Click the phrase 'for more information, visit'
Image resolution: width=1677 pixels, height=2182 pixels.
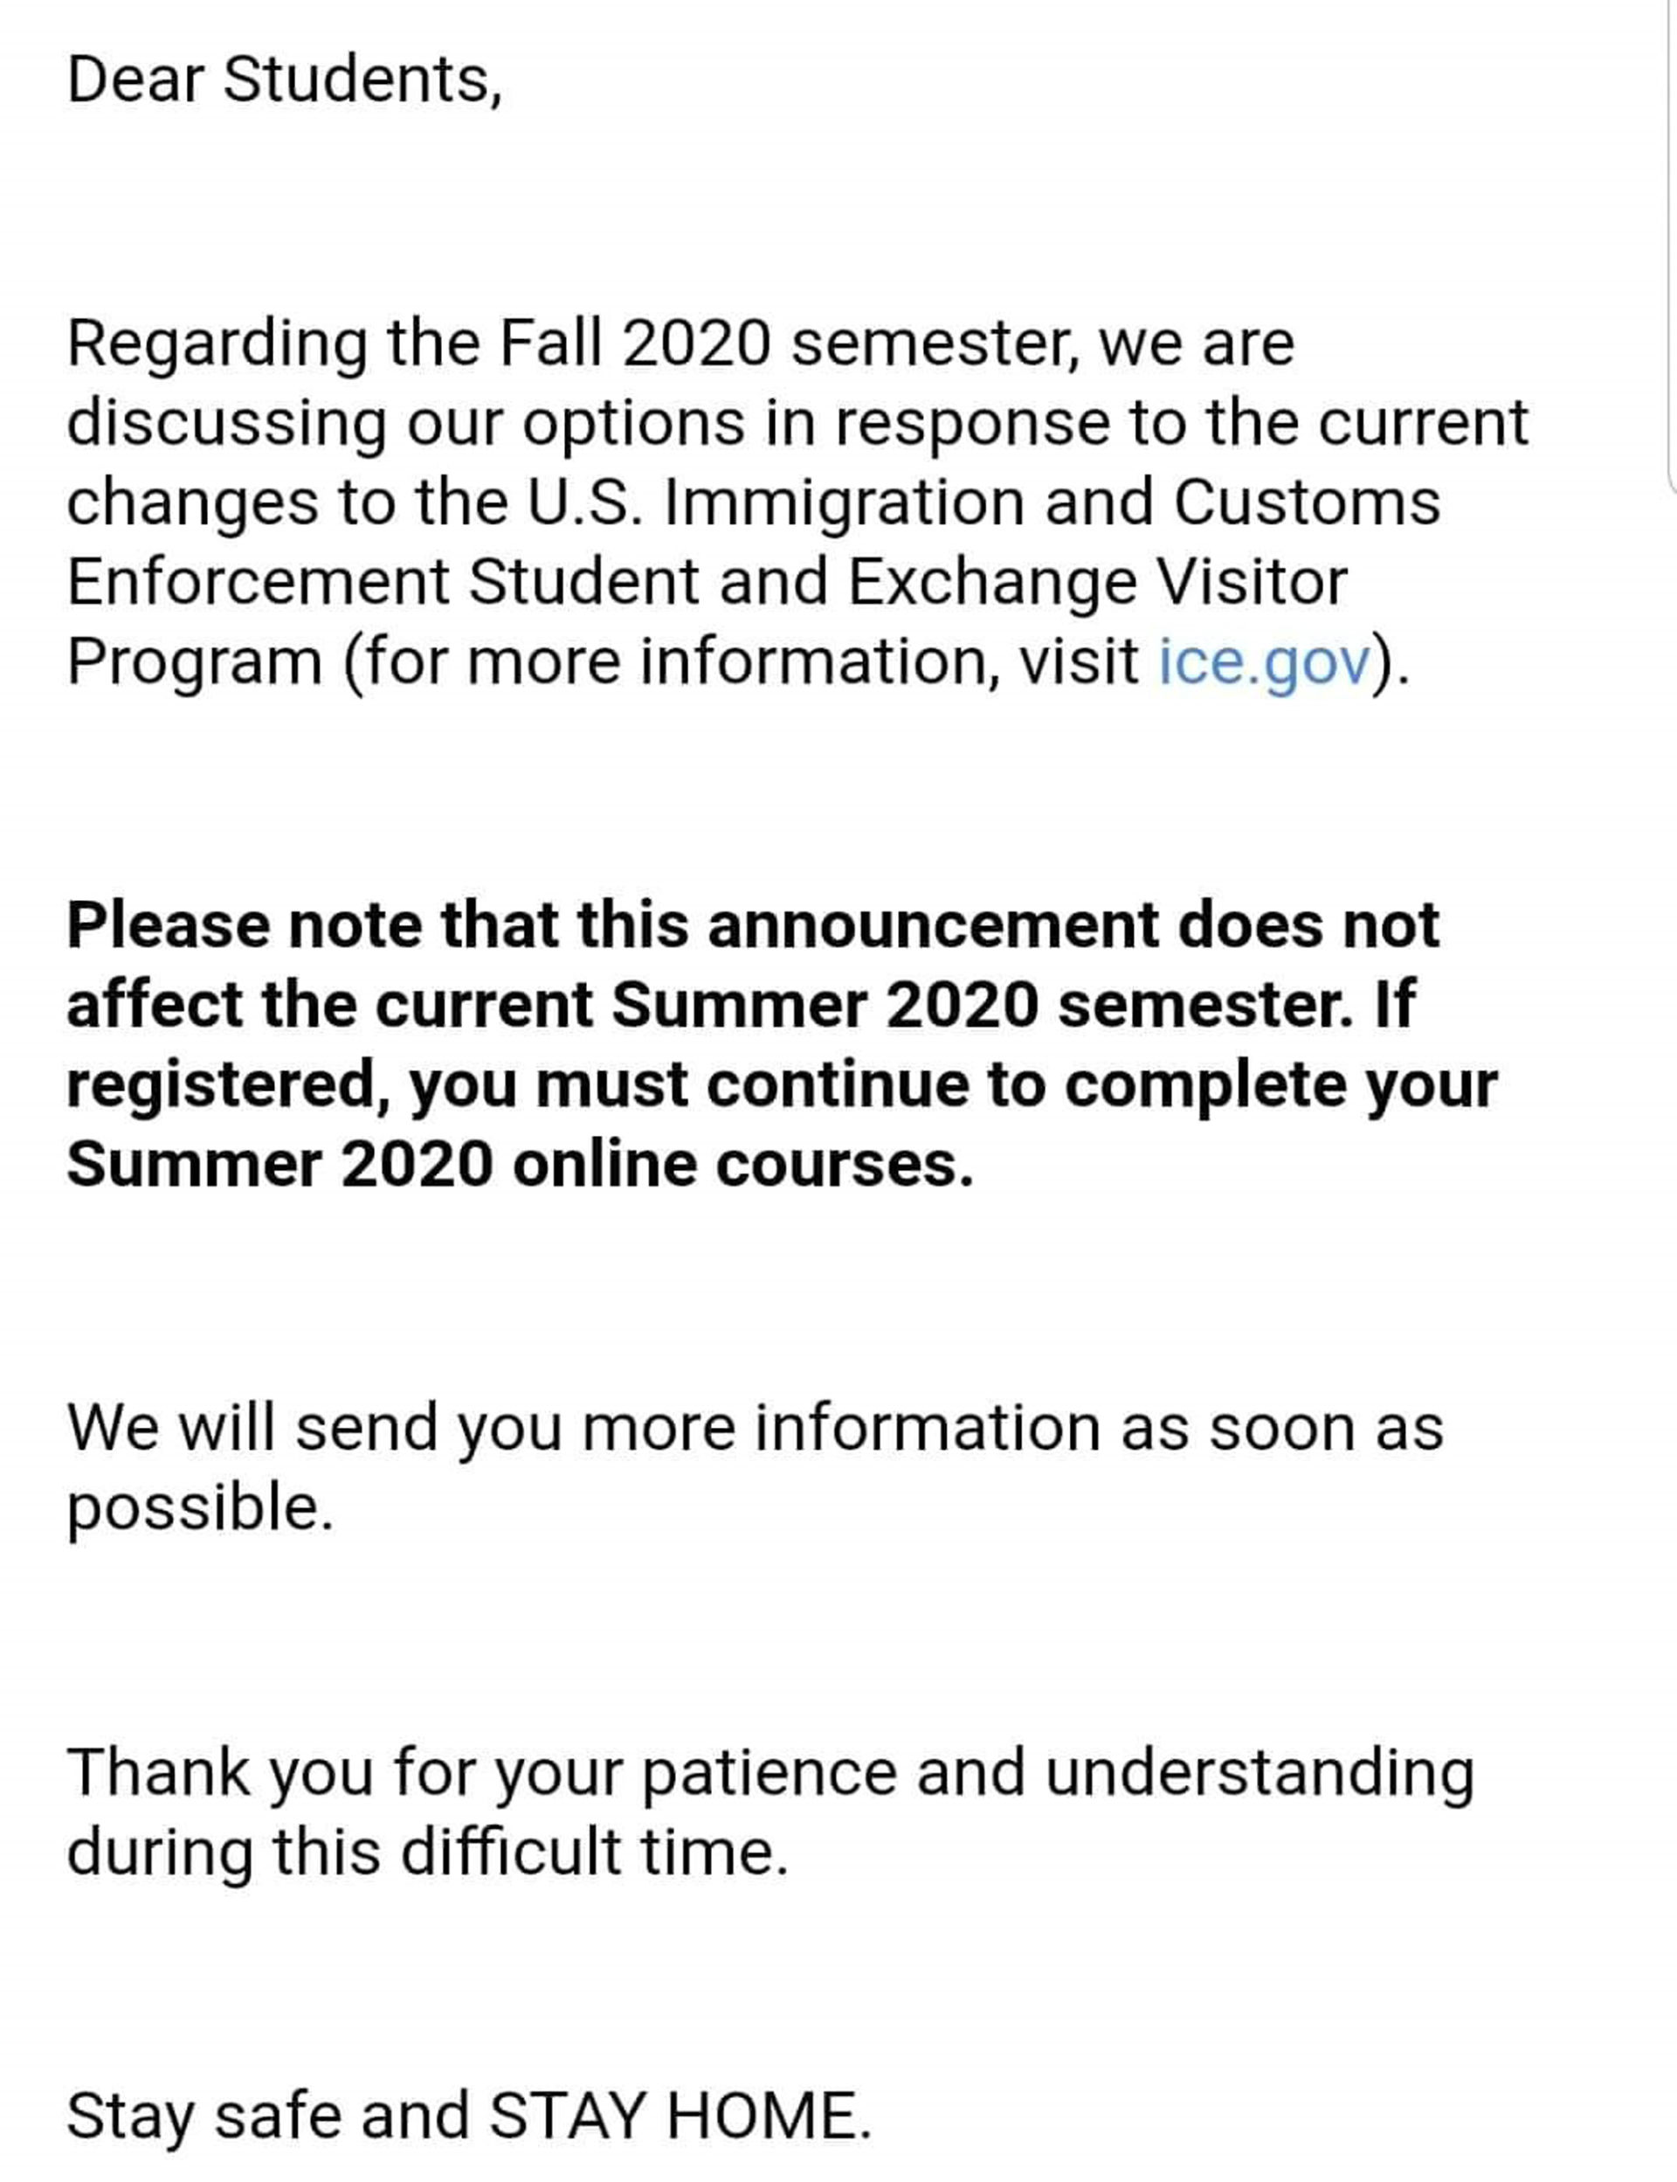(x=752, y=663)
